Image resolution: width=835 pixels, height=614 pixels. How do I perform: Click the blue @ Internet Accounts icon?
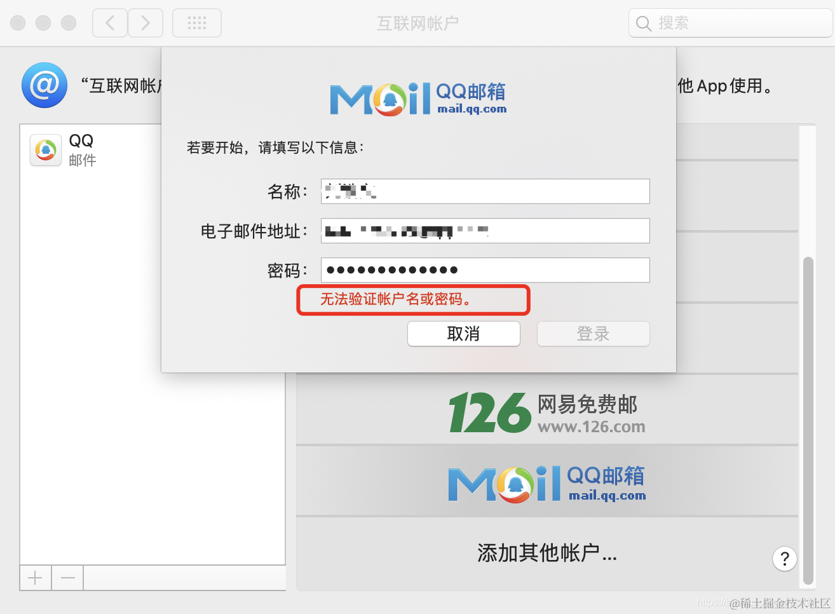coord(44,85)
